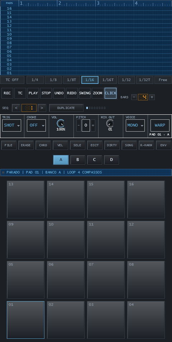Image resolution: width=172 pixels, height=342 pixels.
Task: Go to previous sequence with < arrow
Action: click(16, 108)
